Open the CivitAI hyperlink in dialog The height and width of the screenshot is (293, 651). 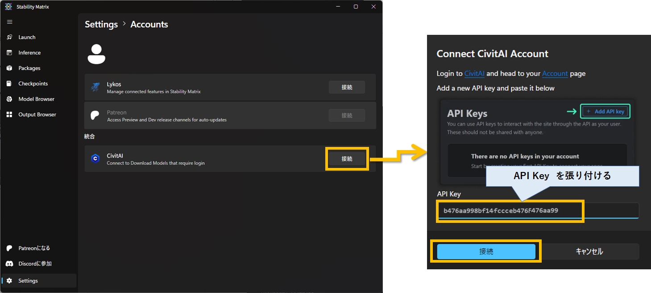474,74
